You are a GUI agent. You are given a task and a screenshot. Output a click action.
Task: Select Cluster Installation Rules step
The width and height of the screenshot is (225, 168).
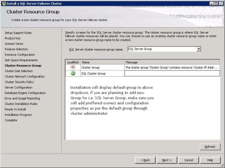21,104
